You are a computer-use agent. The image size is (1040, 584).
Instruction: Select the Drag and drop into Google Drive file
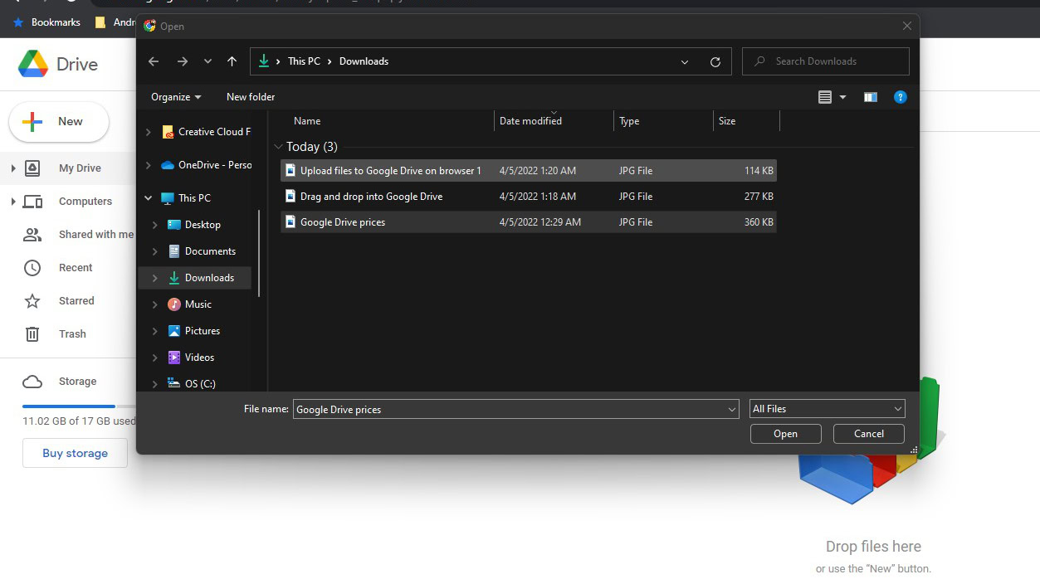click(371, 197)
